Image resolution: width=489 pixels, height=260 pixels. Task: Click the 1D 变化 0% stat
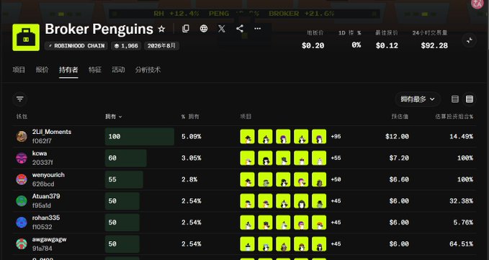click(350, 40)
